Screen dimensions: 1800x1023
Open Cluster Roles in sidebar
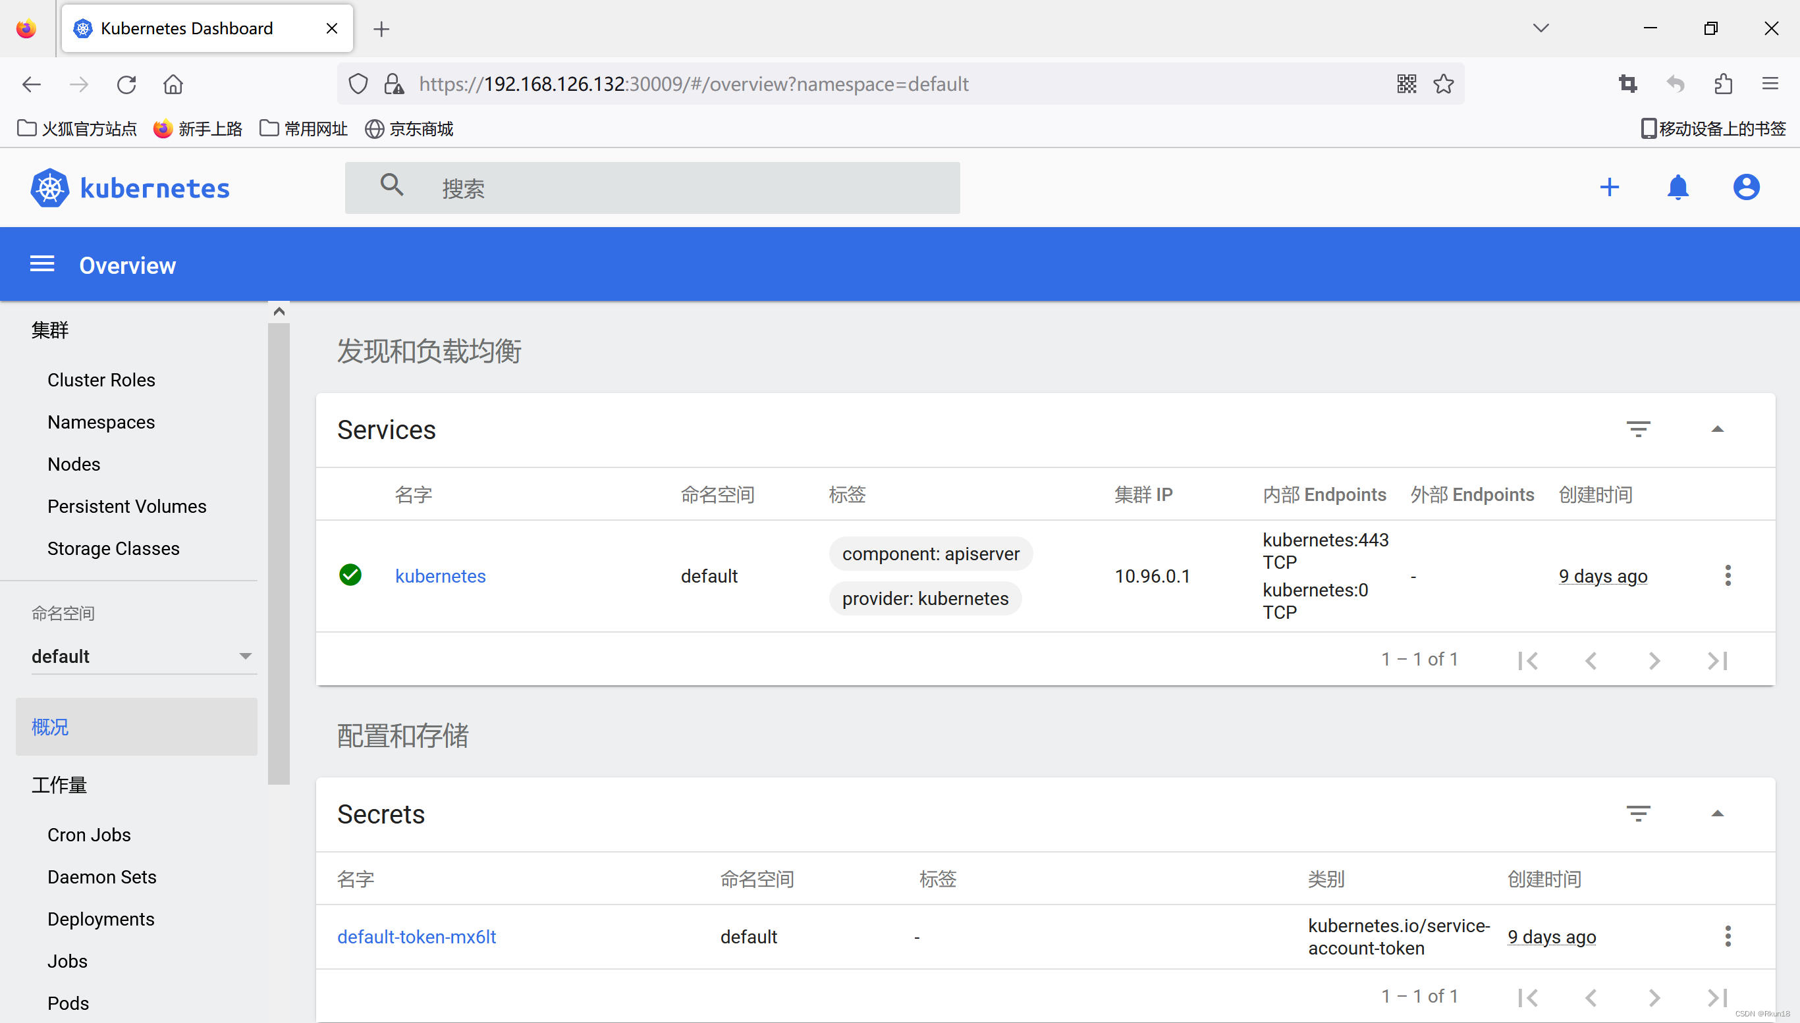pos(101,380)
